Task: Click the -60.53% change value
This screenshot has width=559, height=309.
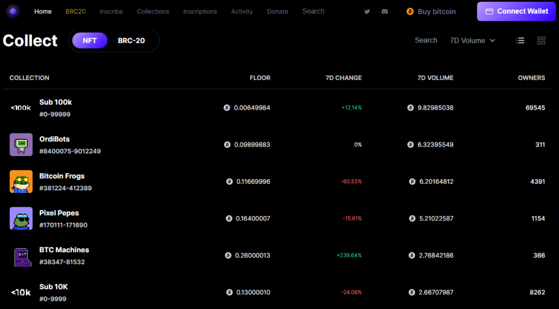Action: coord(351,181)
